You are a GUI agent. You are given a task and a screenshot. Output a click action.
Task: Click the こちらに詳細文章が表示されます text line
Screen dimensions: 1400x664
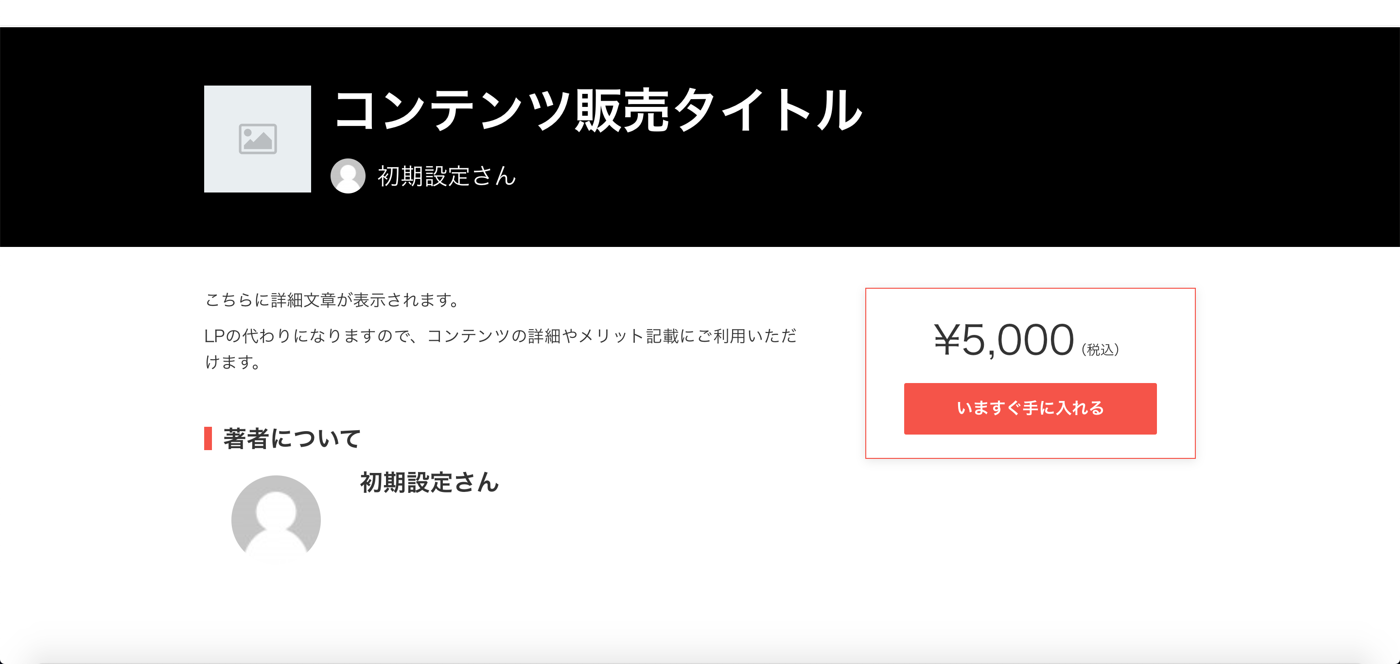(x=332, y=300)
